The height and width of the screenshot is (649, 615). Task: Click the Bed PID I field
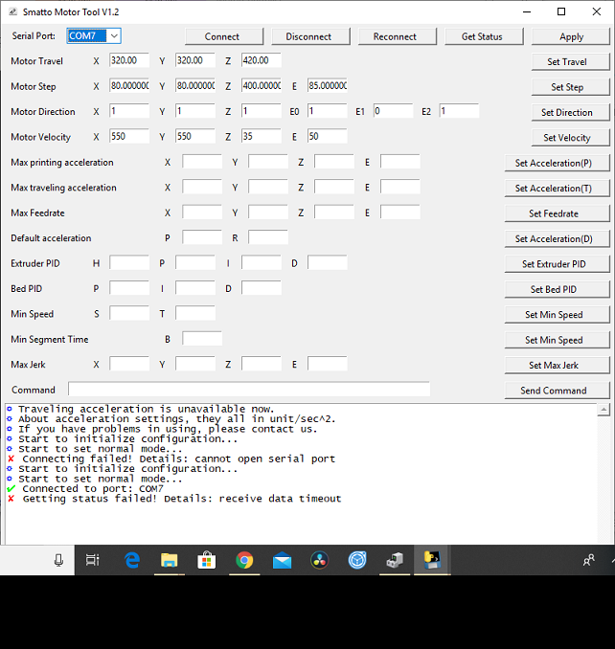195,288
